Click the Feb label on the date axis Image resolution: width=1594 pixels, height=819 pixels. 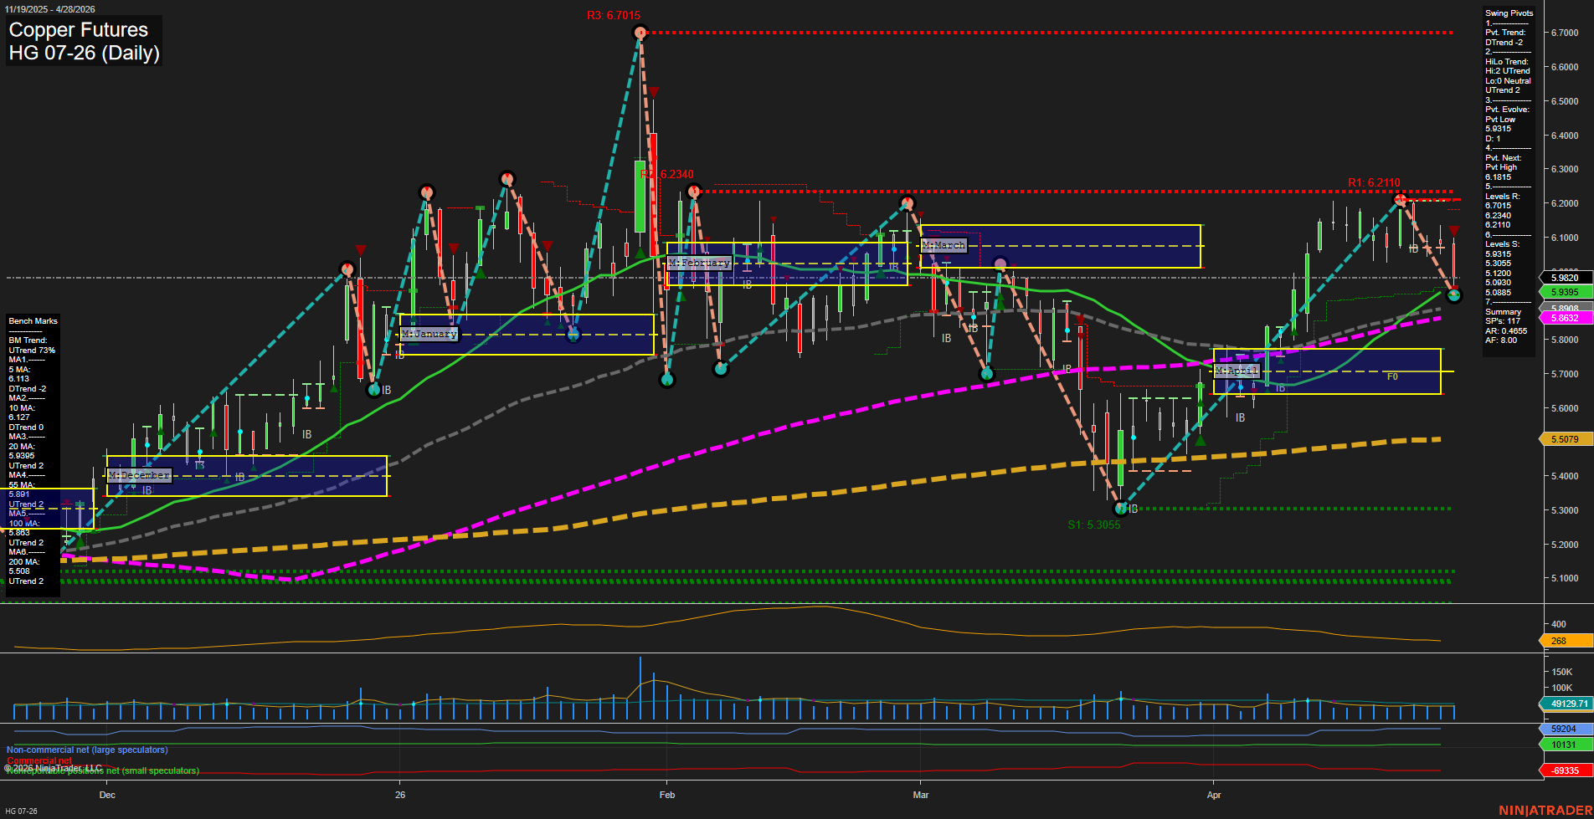point(667,795)
